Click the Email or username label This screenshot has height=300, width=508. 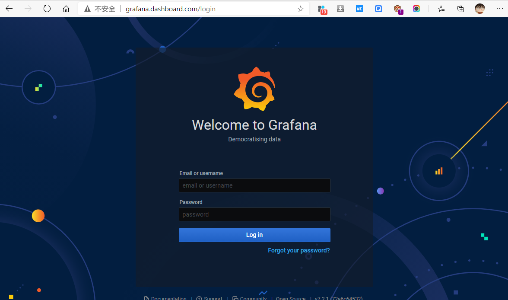coord(201,173)
